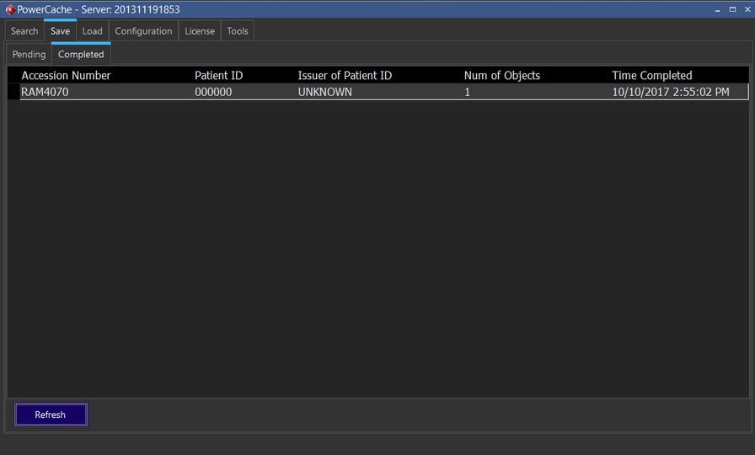This screenshot has width=755, height=455.
Task: Select the Save tab
Action: click(x=60, y=31)
